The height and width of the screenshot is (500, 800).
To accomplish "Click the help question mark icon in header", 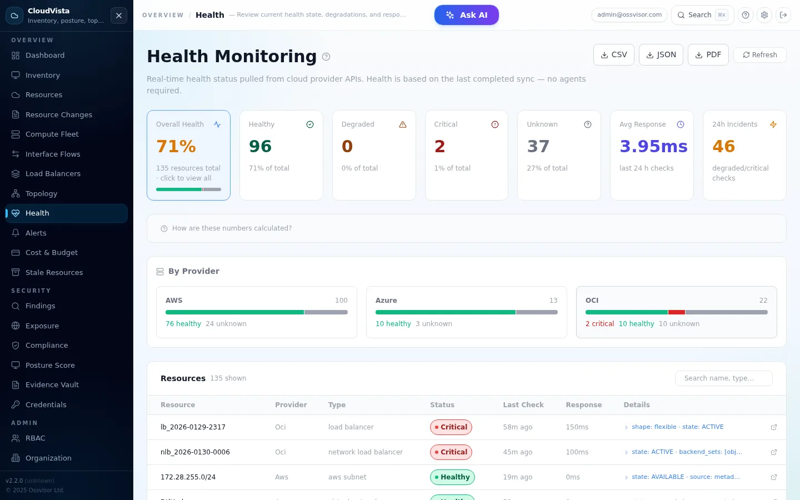I will coord(746,15).
